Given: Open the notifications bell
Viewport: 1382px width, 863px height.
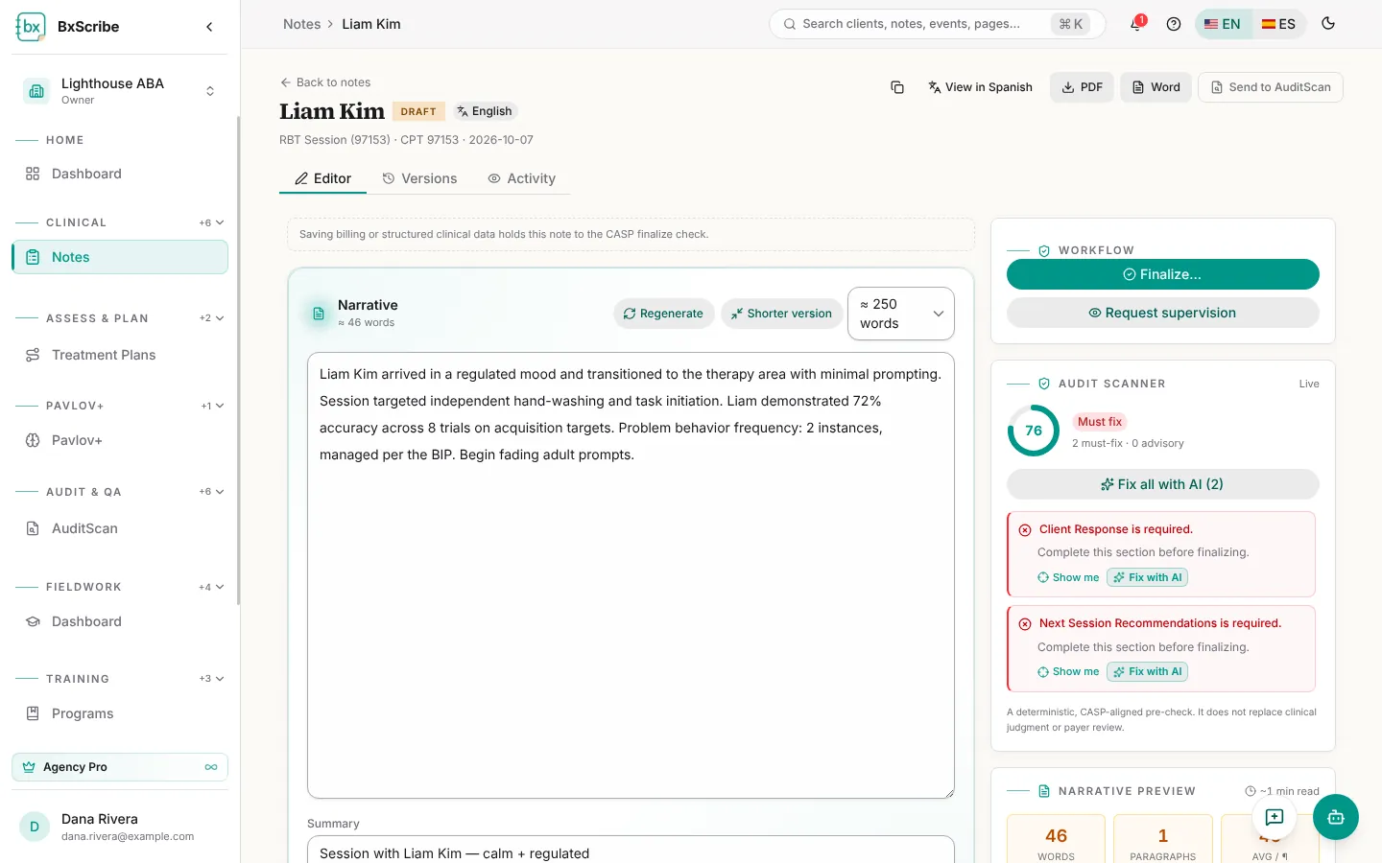Looking at the screenshot, I should (1136, 24).
